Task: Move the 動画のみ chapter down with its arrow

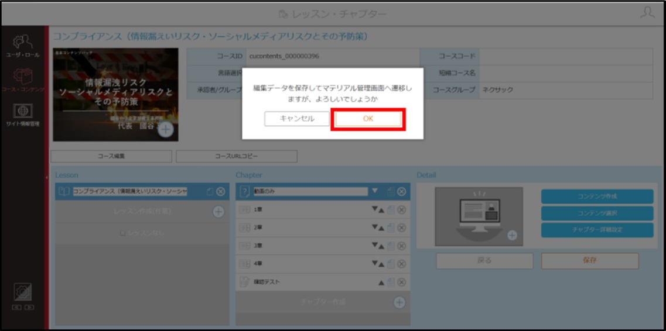Action: pos(375,191)
